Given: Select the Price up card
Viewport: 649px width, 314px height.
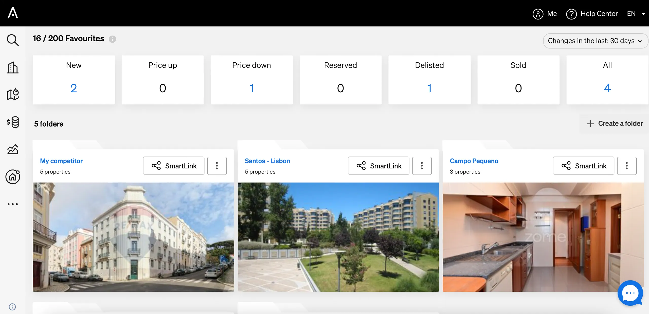Looking at the screenshot, I should (x=163, y=80).
